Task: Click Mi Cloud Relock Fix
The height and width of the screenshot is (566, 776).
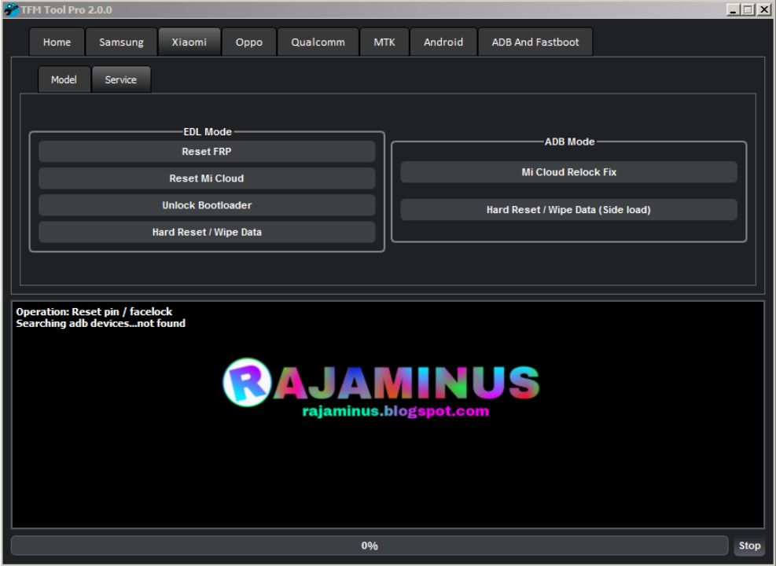Action: pos(568,172)
